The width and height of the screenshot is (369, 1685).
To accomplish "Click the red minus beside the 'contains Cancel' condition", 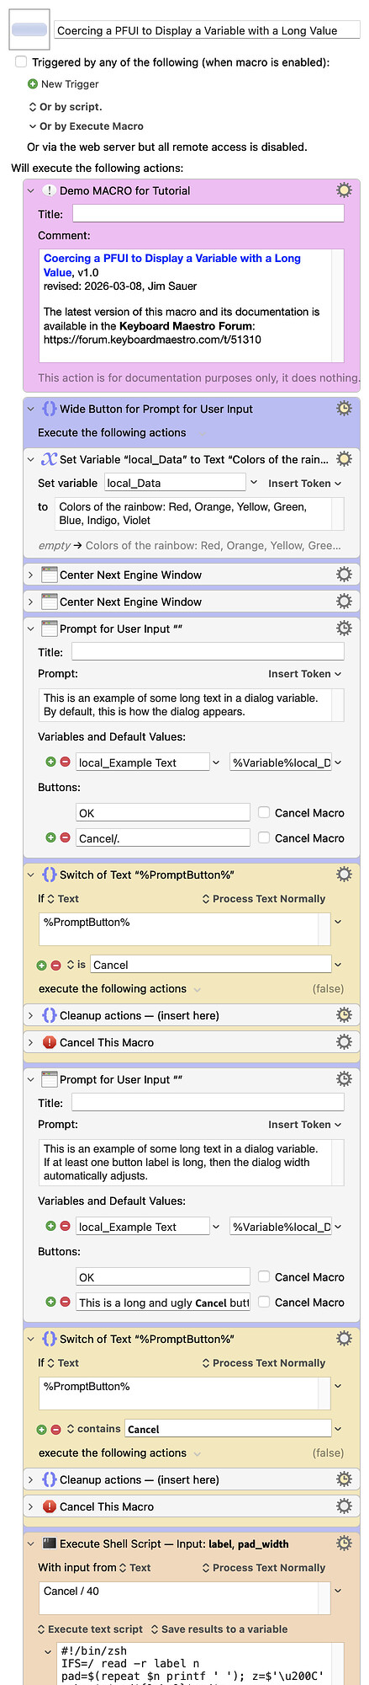I will click(55, 1430).
